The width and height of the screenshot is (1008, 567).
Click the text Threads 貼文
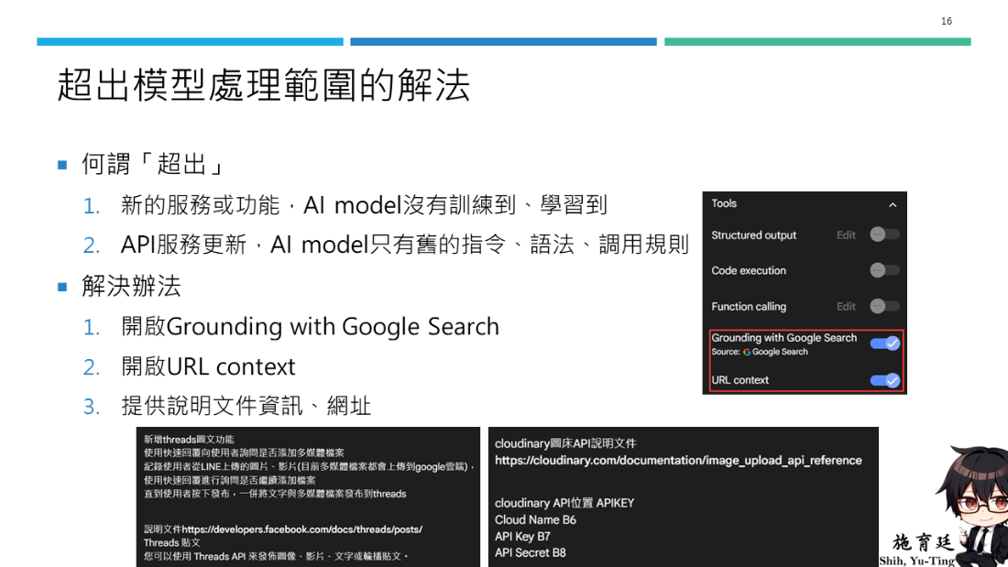pos(171,542)
